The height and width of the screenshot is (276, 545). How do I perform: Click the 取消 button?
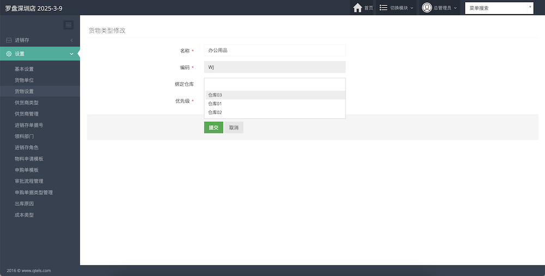234,127
